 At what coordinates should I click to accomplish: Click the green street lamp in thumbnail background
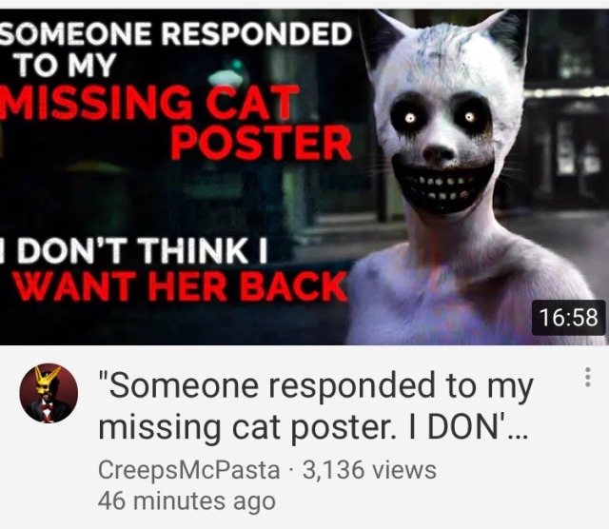pos(226,74)
